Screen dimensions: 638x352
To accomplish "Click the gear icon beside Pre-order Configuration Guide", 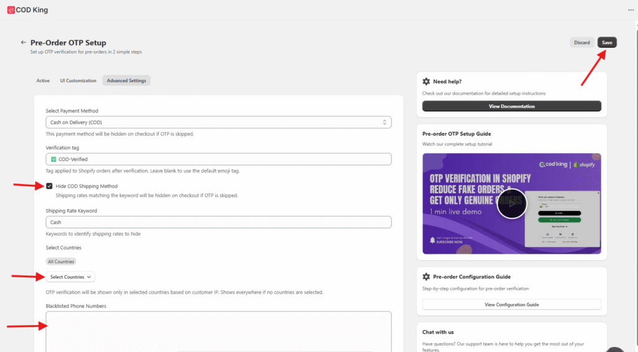I will click(x=426, y=277).
